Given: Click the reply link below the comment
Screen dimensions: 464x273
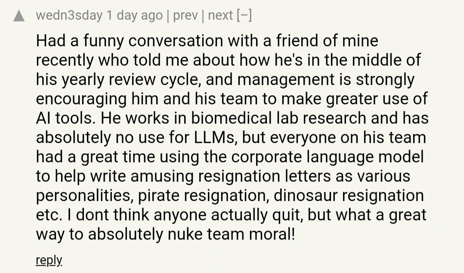Looking at the screenshot, I should click(49, 260).
